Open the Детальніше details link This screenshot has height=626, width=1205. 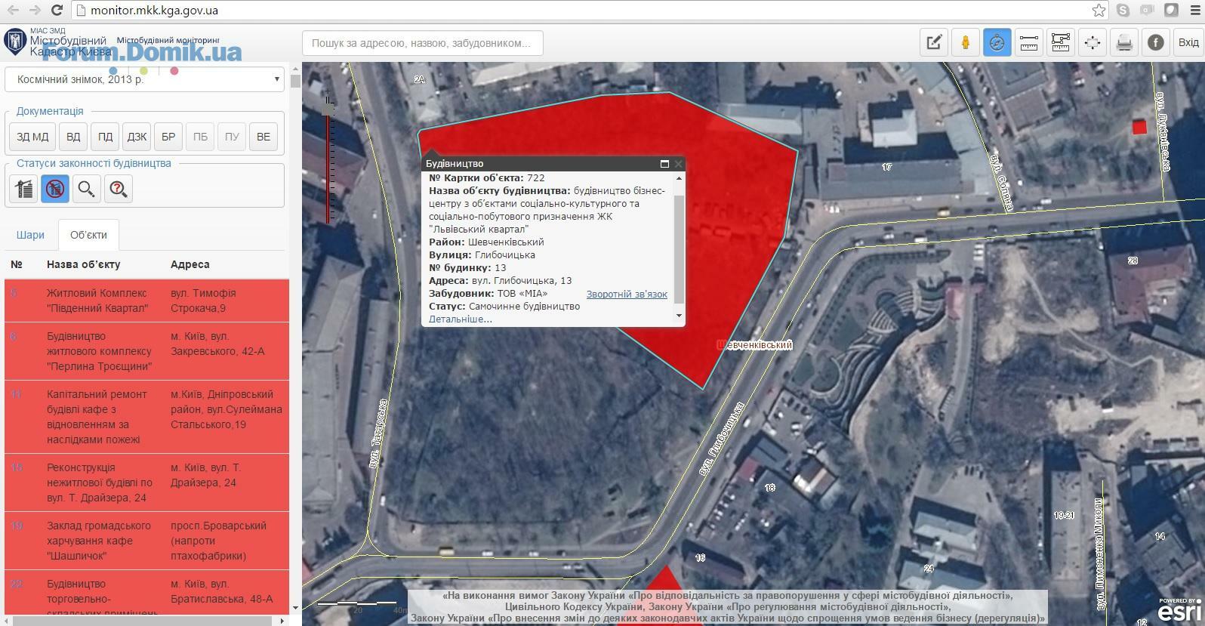(461, 319)
